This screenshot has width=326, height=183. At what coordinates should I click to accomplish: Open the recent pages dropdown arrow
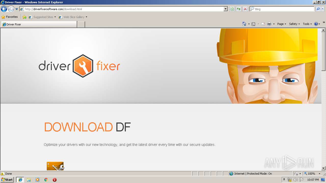17,9
